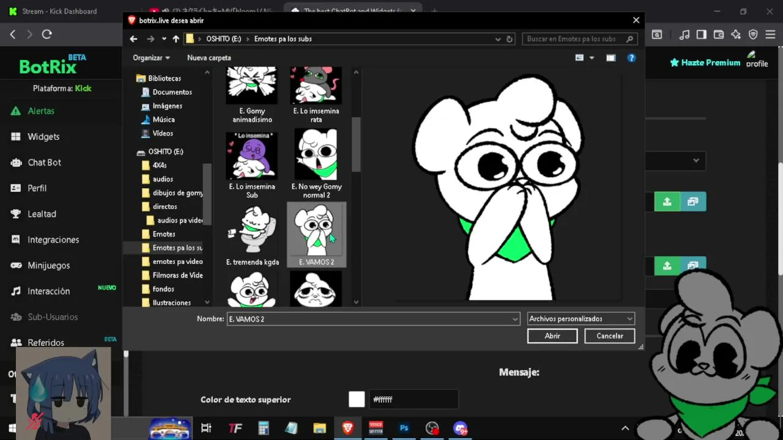783x440 pixels.
Task: Open the Leo AI sparkle icon
Action: [736, 34]
